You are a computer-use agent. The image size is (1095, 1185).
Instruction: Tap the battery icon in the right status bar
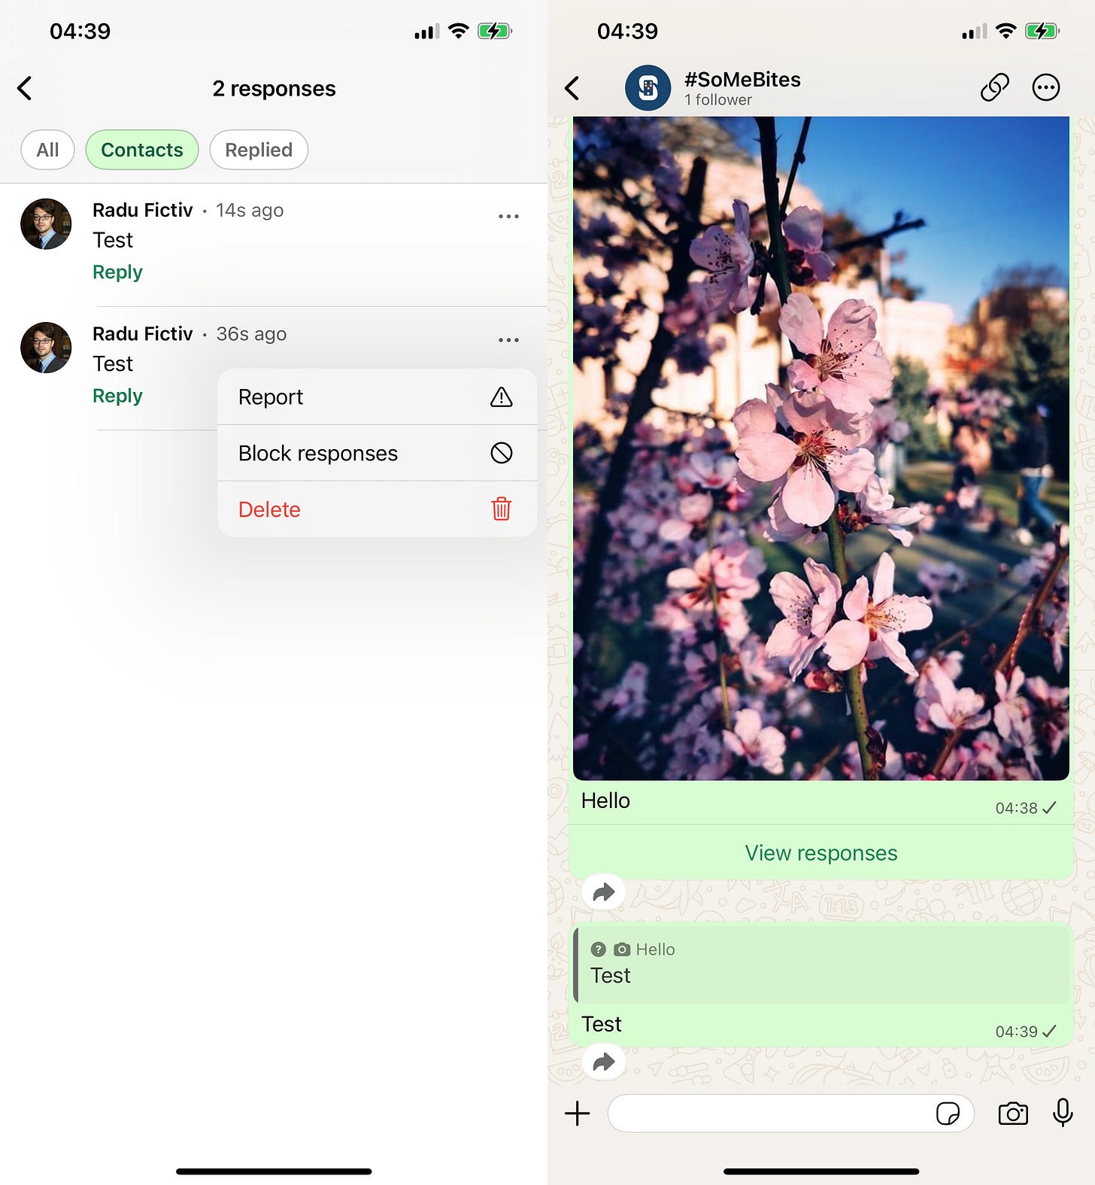pyautogui.click(x=1043, y=31)
